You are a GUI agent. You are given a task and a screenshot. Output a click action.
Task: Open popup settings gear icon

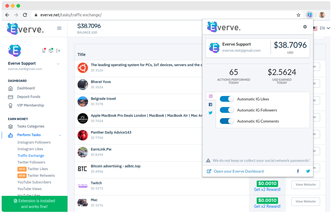[305, 27]
